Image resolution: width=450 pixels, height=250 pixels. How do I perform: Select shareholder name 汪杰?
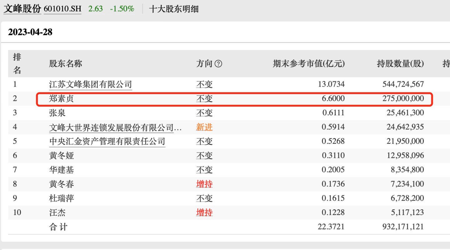click(57, 213)
